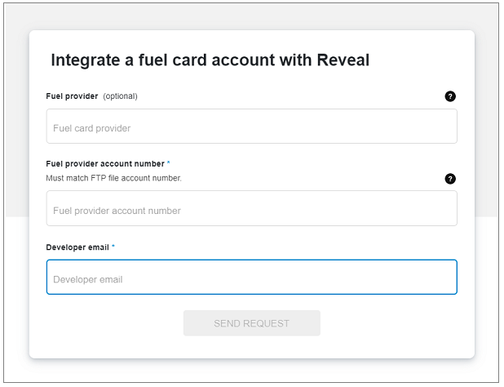
Task: Click 'Must match FTP file account number.' note
Action: pyautogui.click(x=114, y=178)
